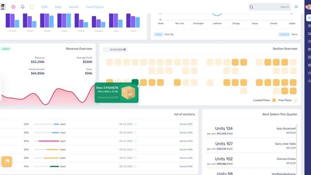Click calendar icon in Section 006 row
Image resolution: width=311 pixels, height=175 pixels.
(x=135, y=166)
